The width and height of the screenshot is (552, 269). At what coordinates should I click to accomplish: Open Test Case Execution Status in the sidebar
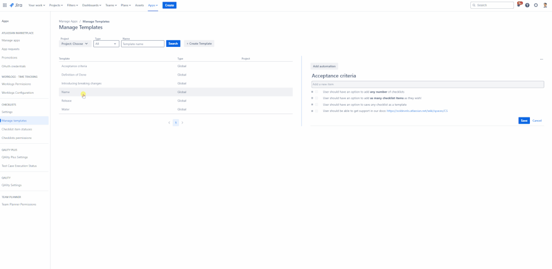pyautogui.click(x=19, y=166)
